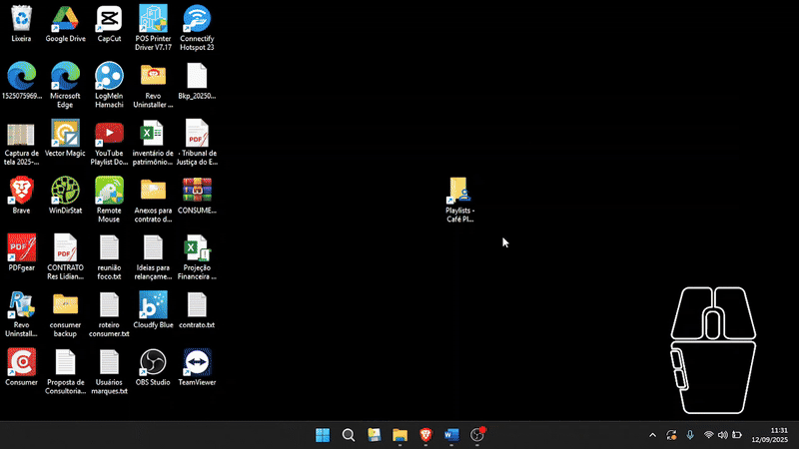Click the volume speaker tray icon
The width and height of the screenshot is (799, 449).
[x=723, y=435]
